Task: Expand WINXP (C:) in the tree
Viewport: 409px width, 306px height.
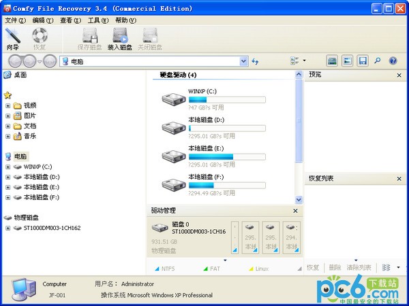Action: coord(7,167)
